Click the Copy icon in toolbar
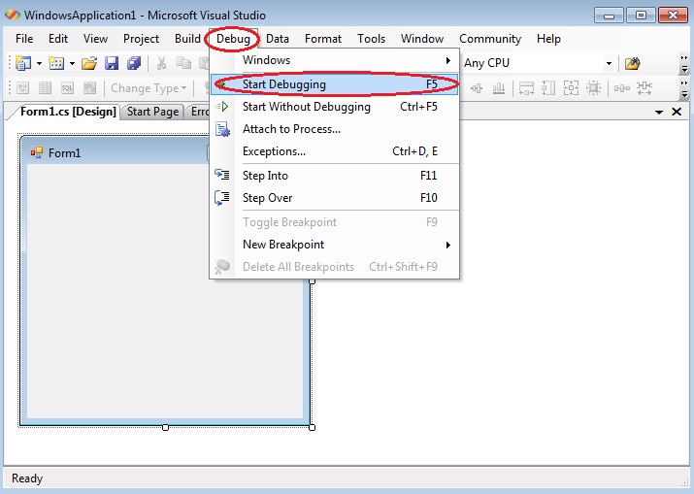This screenshot has height=494, width=694. (x=183, y=63)
